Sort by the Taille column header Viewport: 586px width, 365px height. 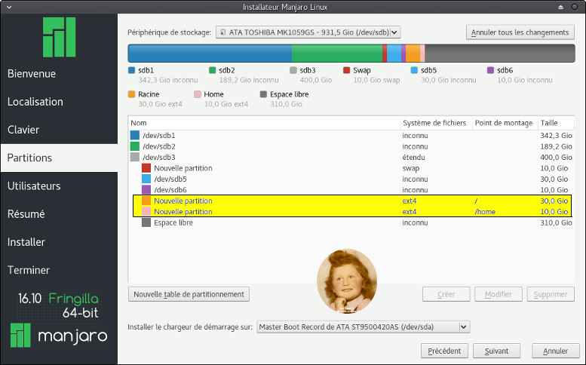point(555,123)
